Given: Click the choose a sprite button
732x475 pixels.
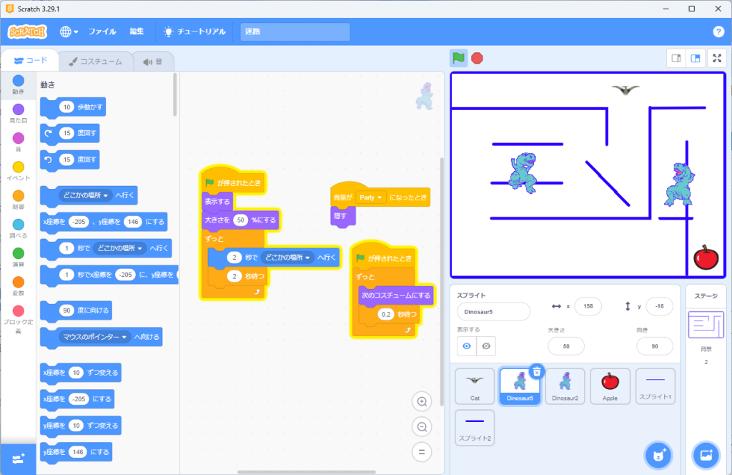Looking at the screenshot, I should pos(658,455).
